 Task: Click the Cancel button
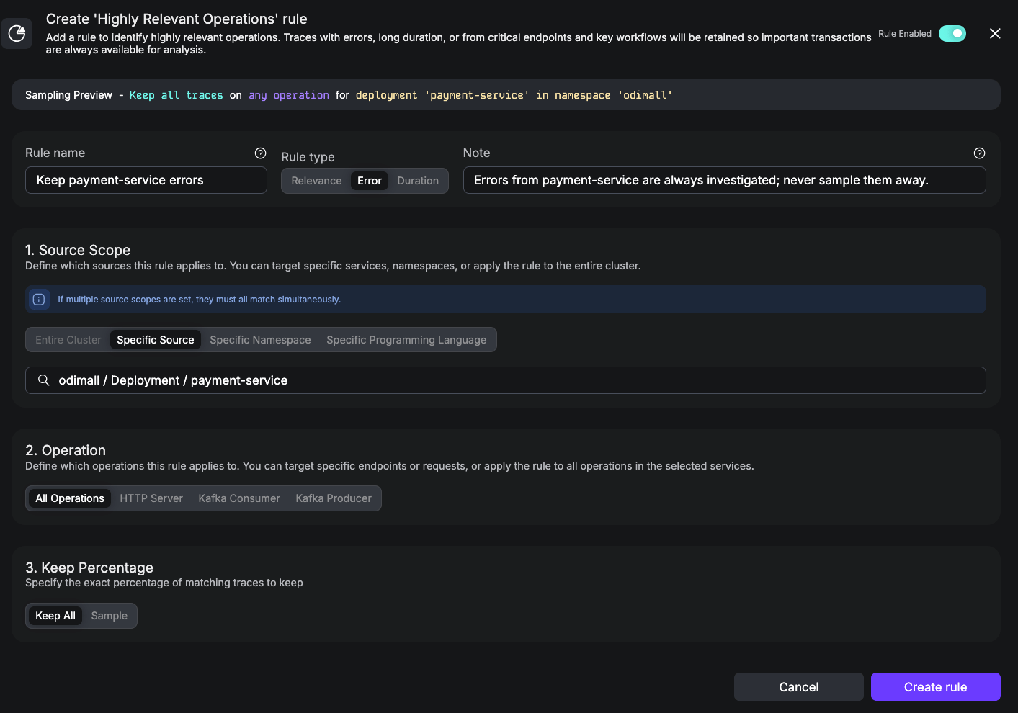[x=799, y=687]
